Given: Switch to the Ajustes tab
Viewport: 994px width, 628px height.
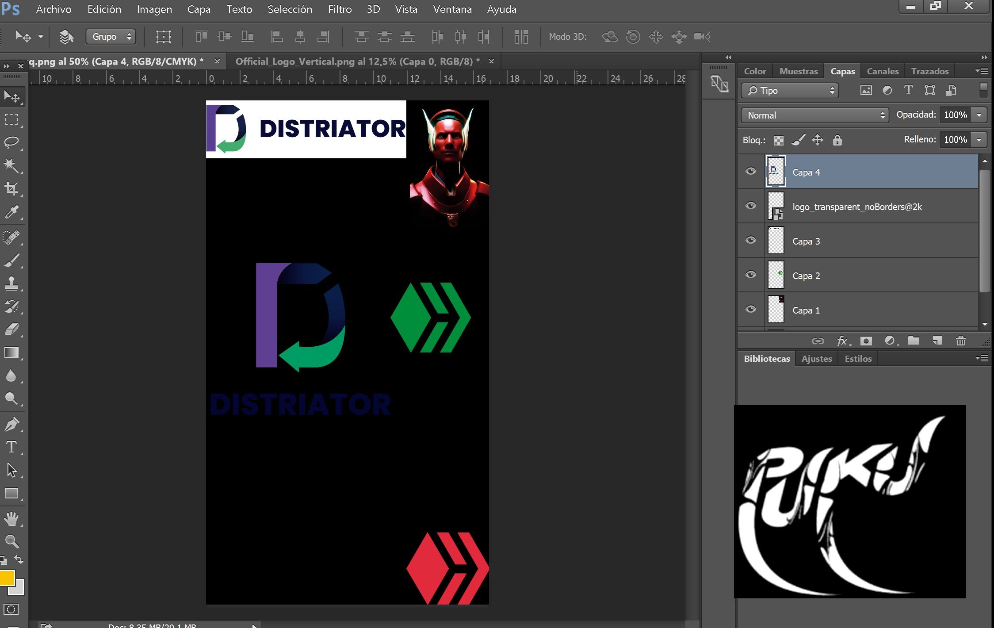Looking at the screenshot, I should point(817,359).
